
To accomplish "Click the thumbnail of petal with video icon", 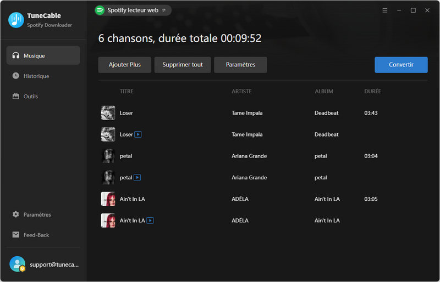I will pos(108,178).
